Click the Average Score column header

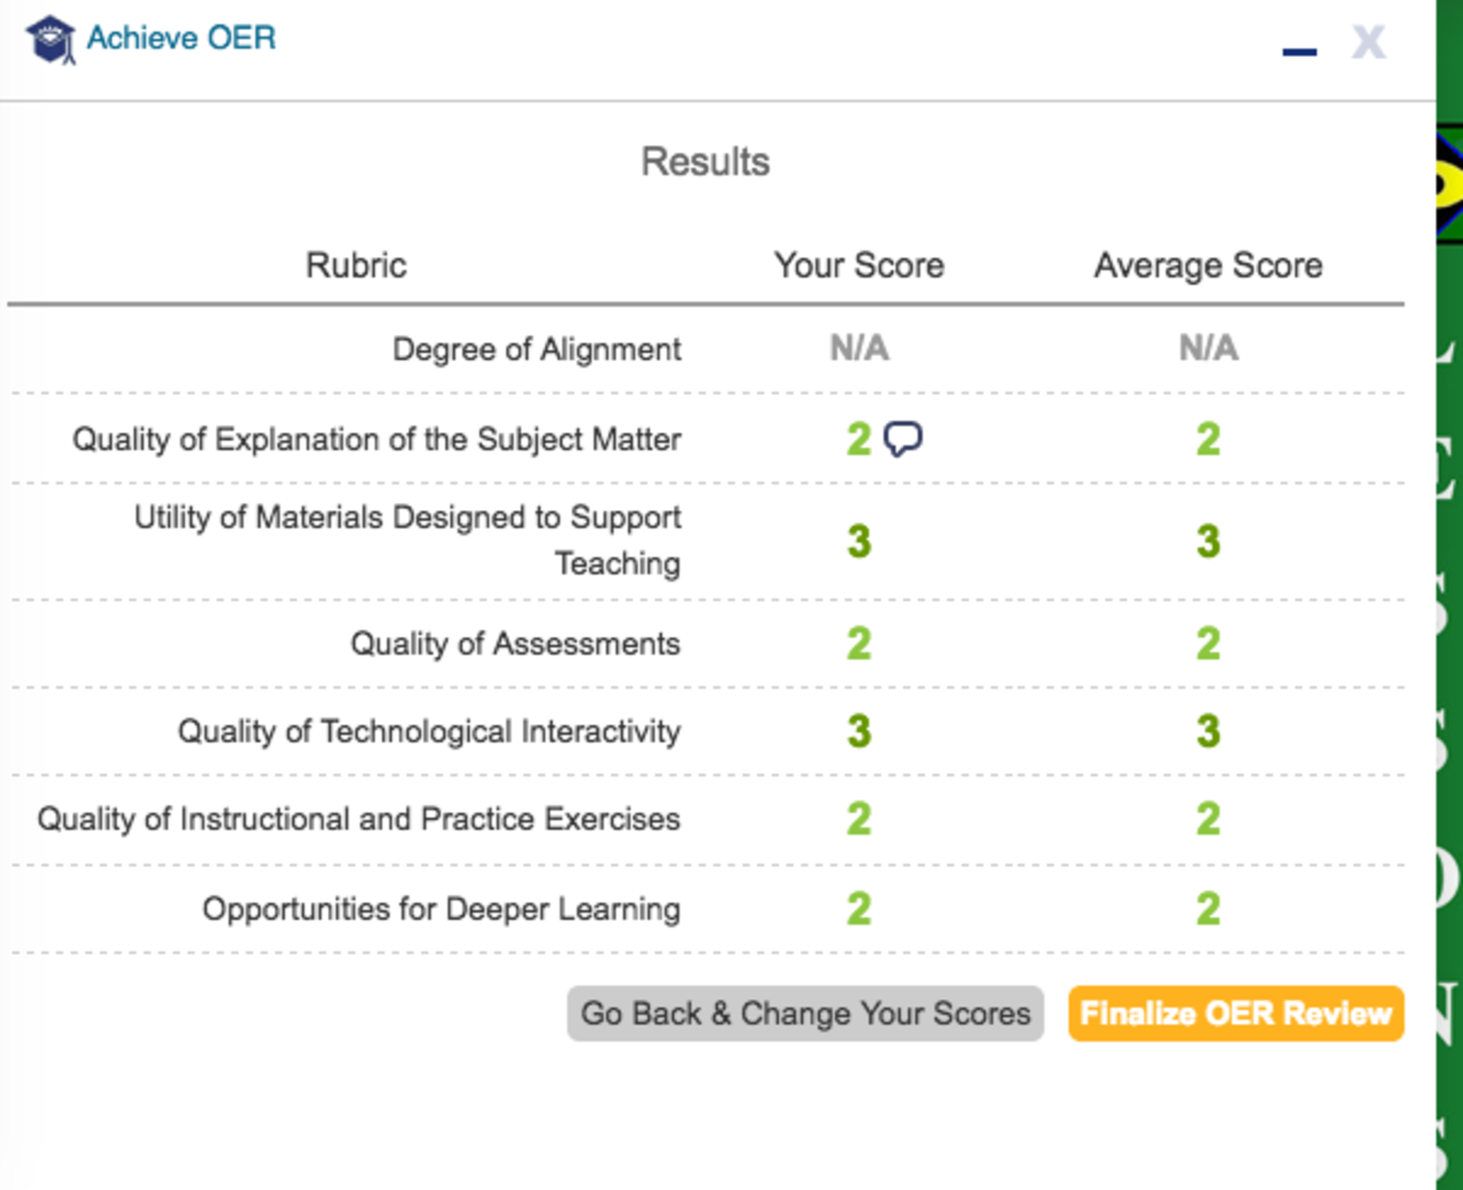(x=1208, y=266)
